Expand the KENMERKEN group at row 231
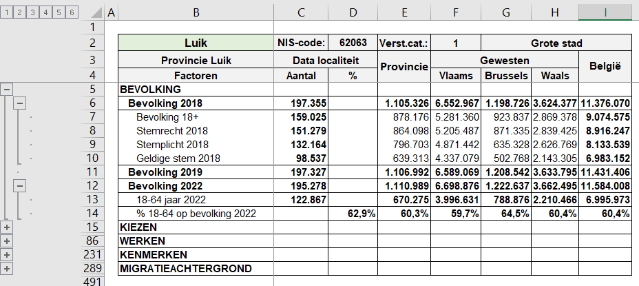 click(x=7, y=255)
